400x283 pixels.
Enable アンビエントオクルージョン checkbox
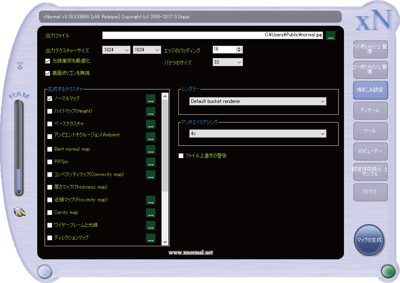pos(50,136)
